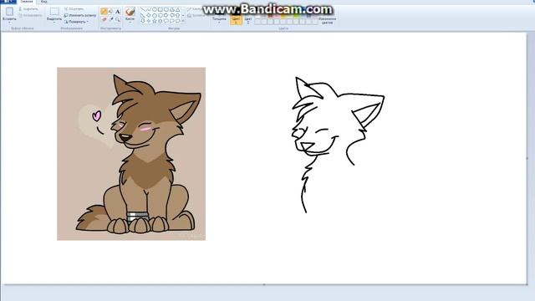
Task: Choose the straight Line shape
Action: pyautogui.click(x=143, y=9)
